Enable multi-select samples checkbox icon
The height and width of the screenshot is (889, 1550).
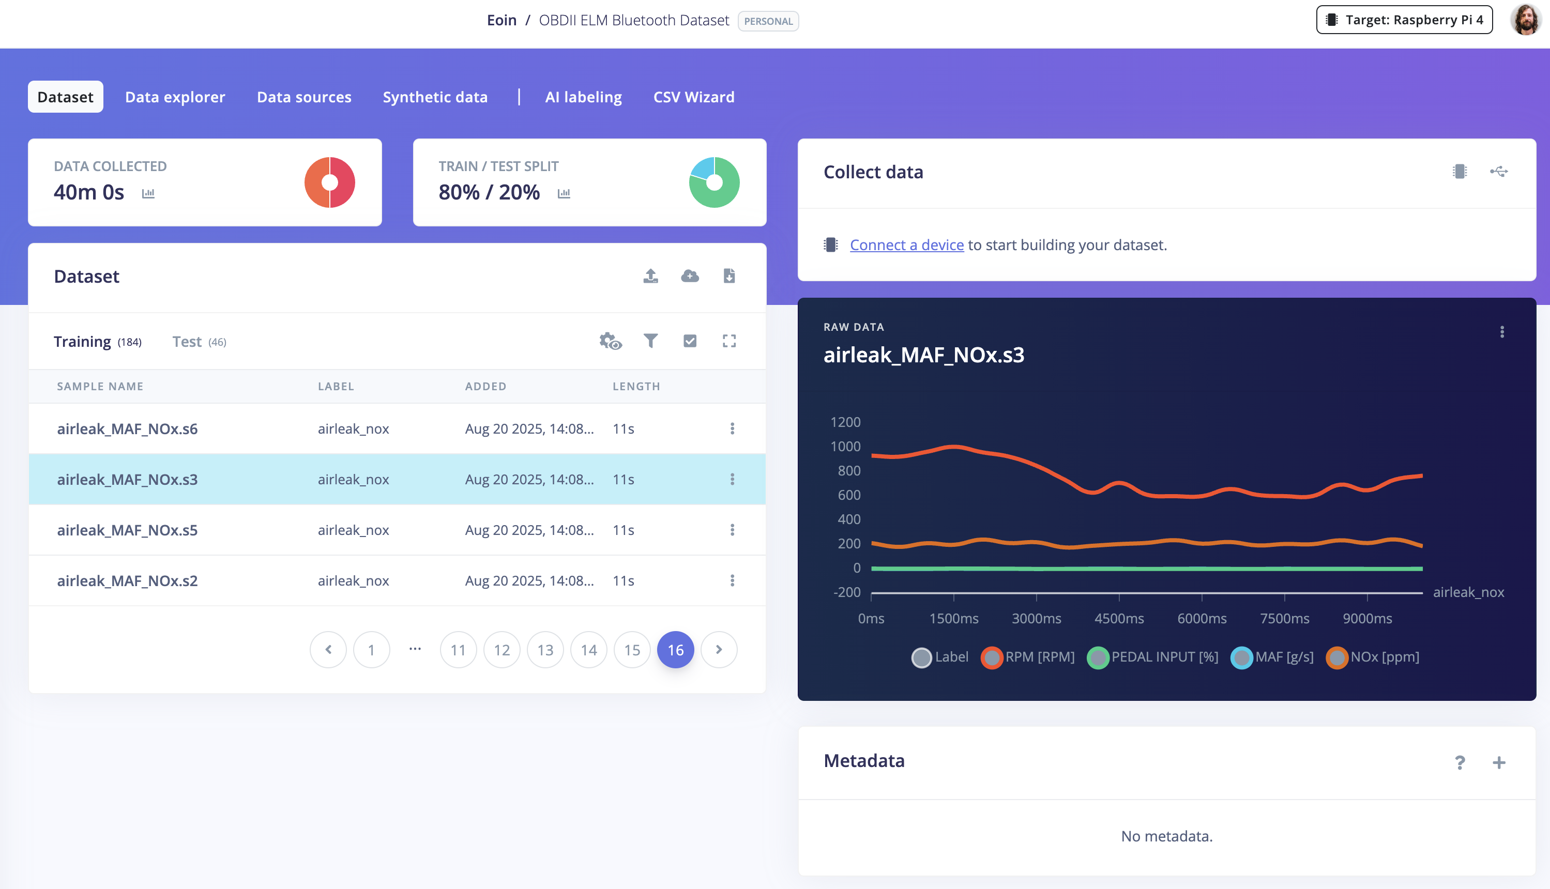[x=690, y=341]
